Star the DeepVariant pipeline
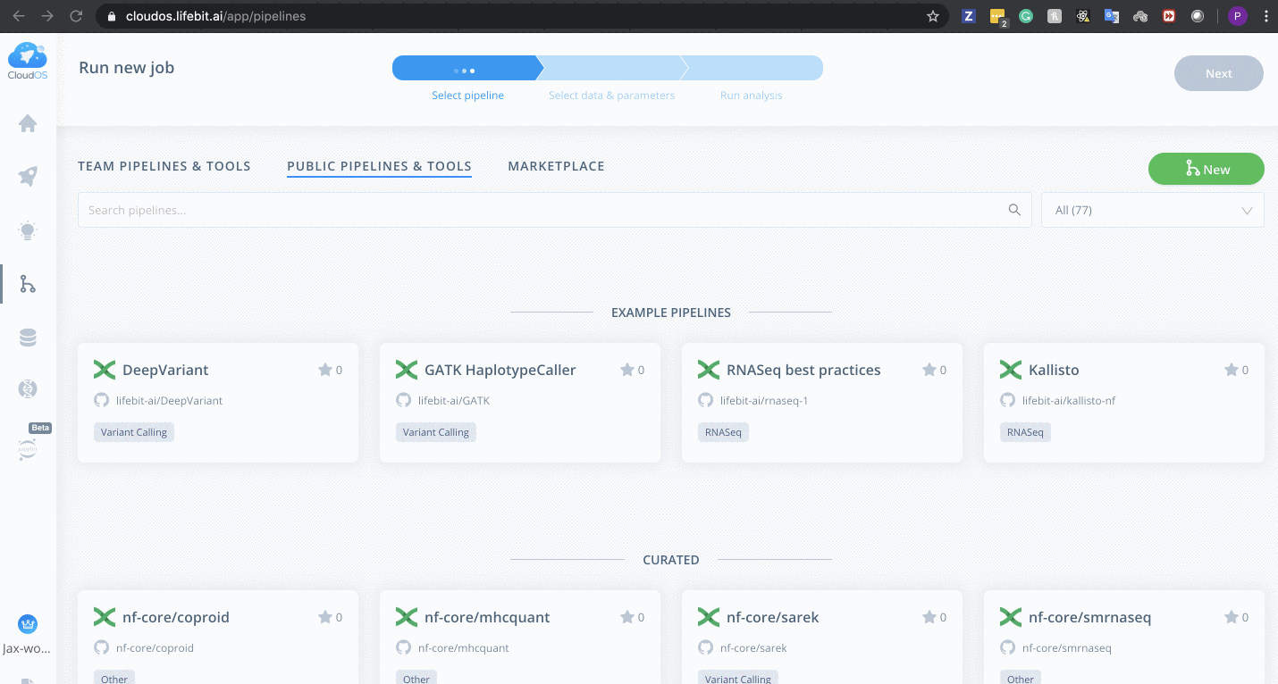1278x684 pixels. [x=325, y=370]
